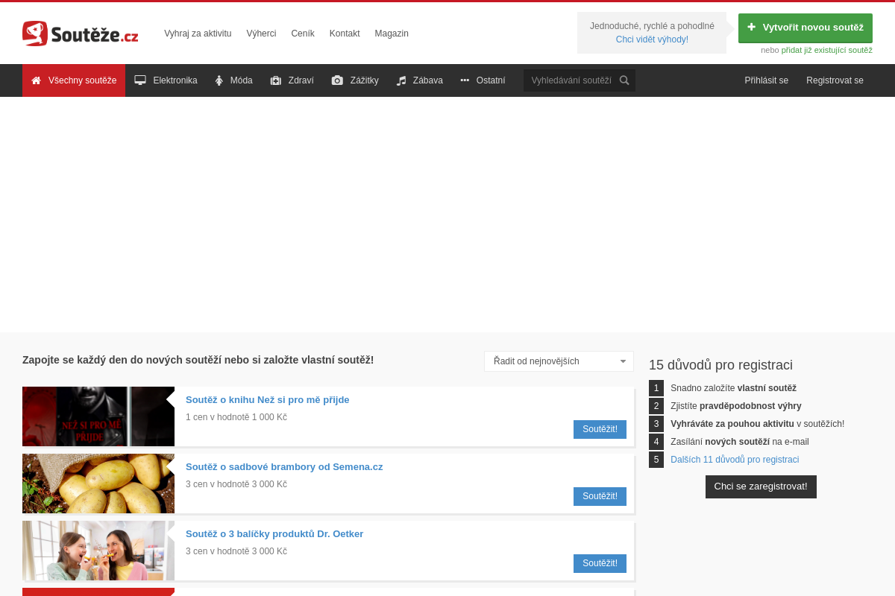Open the Řadit od nejnovějších dropdown
The image size is (895, 596).
point(559,361)
